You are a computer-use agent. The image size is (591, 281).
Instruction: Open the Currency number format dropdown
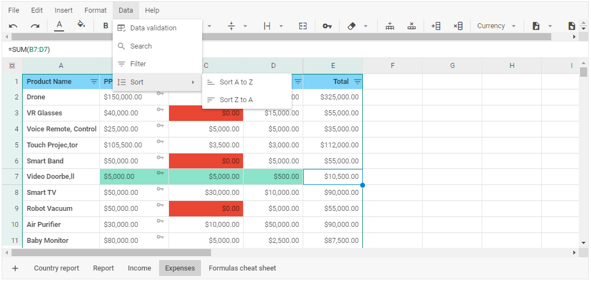pos(496,26)
